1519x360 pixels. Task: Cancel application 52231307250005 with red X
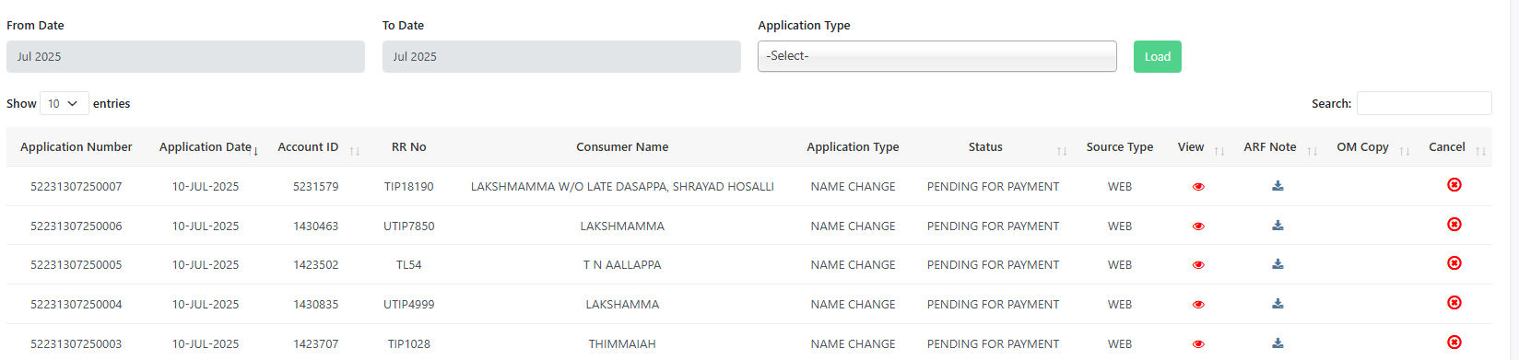click(1454, 263)
